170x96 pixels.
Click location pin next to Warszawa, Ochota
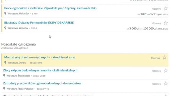[5, 63]
